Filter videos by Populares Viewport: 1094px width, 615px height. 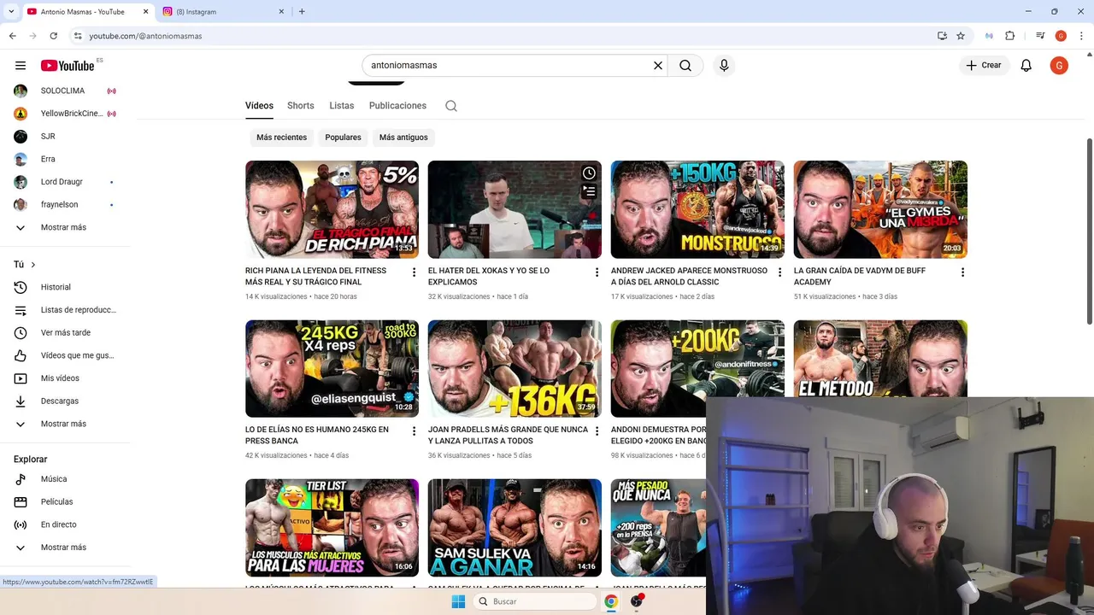(343, 138)
